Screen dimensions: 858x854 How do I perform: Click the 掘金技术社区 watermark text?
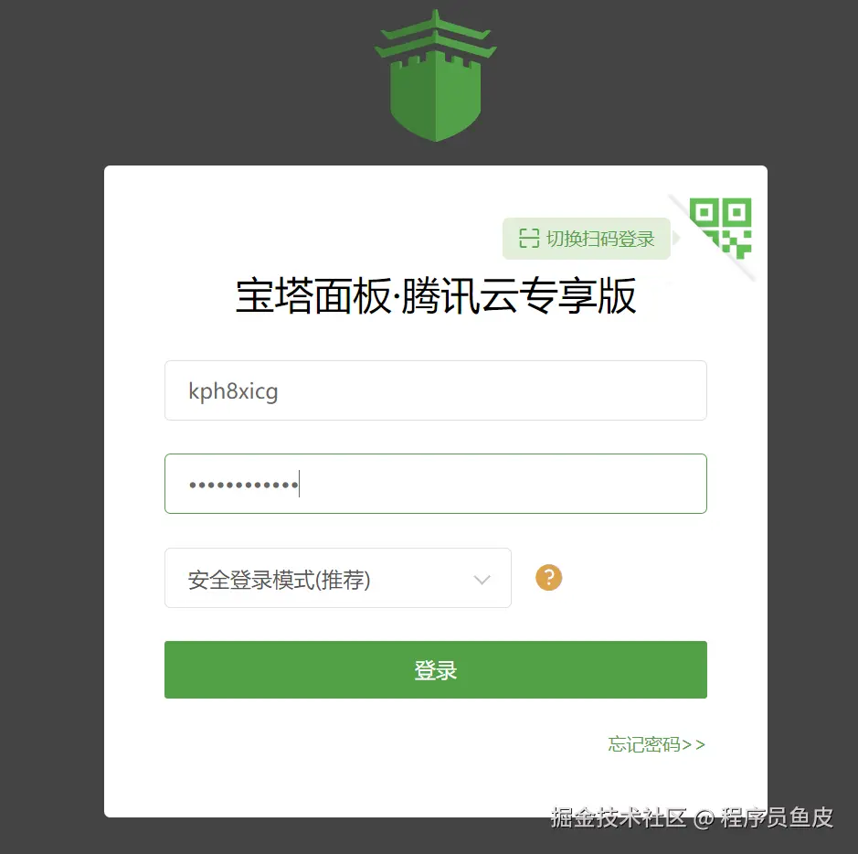pyautogui.click(x=619, y=817)
